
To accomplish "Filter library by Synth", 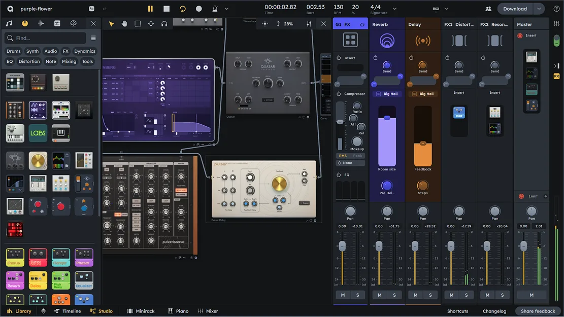I will click(32, 51).
